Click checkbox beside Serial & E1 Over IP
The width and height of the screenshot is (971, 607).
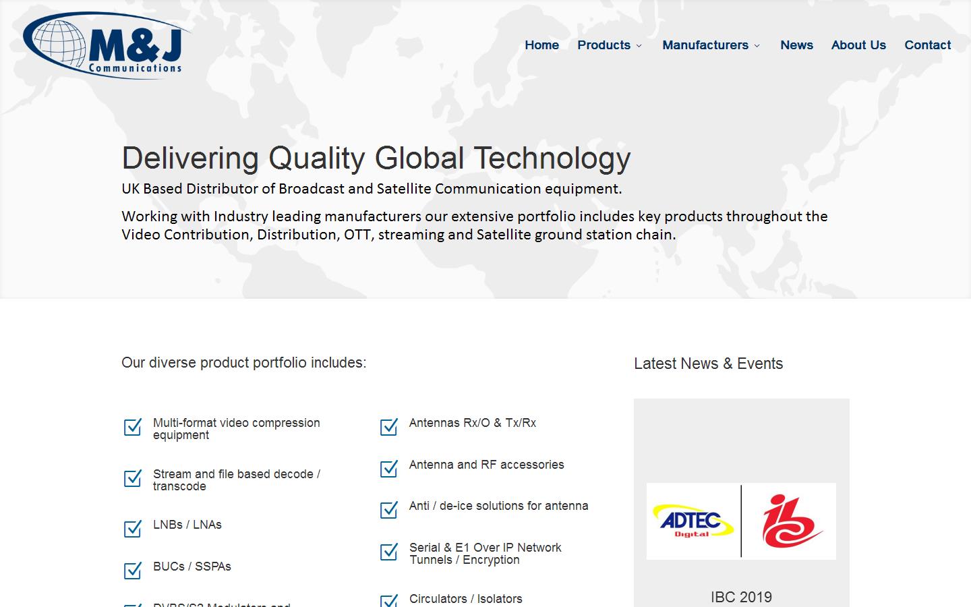[389, 552]
